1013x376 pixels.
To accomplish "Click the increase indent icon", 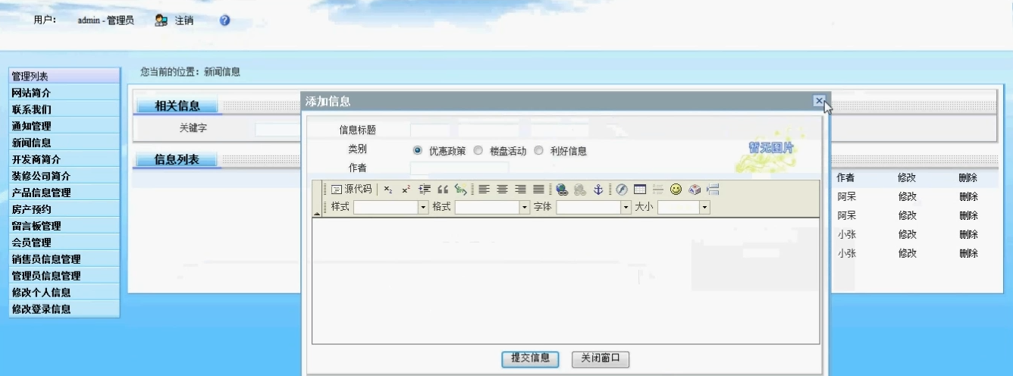I will [425, 190].
